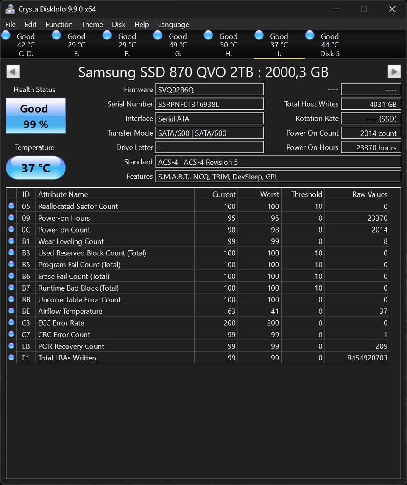Click the ID column header

26,194
